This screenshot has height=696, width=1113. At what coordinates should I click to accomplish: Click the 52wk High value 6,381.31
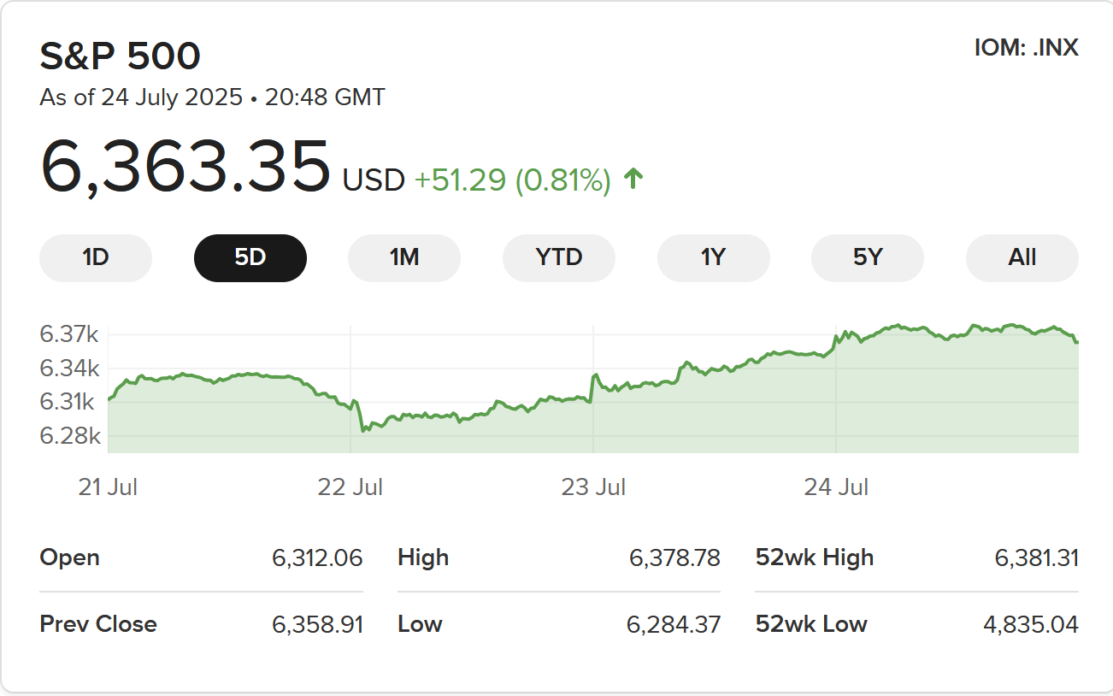coord(1036,558)
